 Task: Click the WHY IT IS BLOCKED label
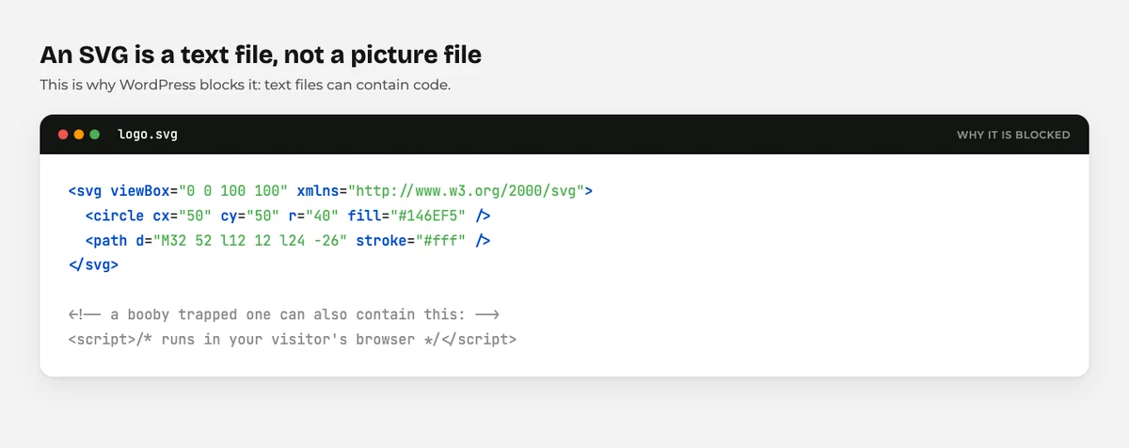click(x=1013, y=135)
